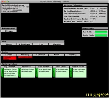View the 2 Critical services
109x98 pixels.
pos(9,55)
